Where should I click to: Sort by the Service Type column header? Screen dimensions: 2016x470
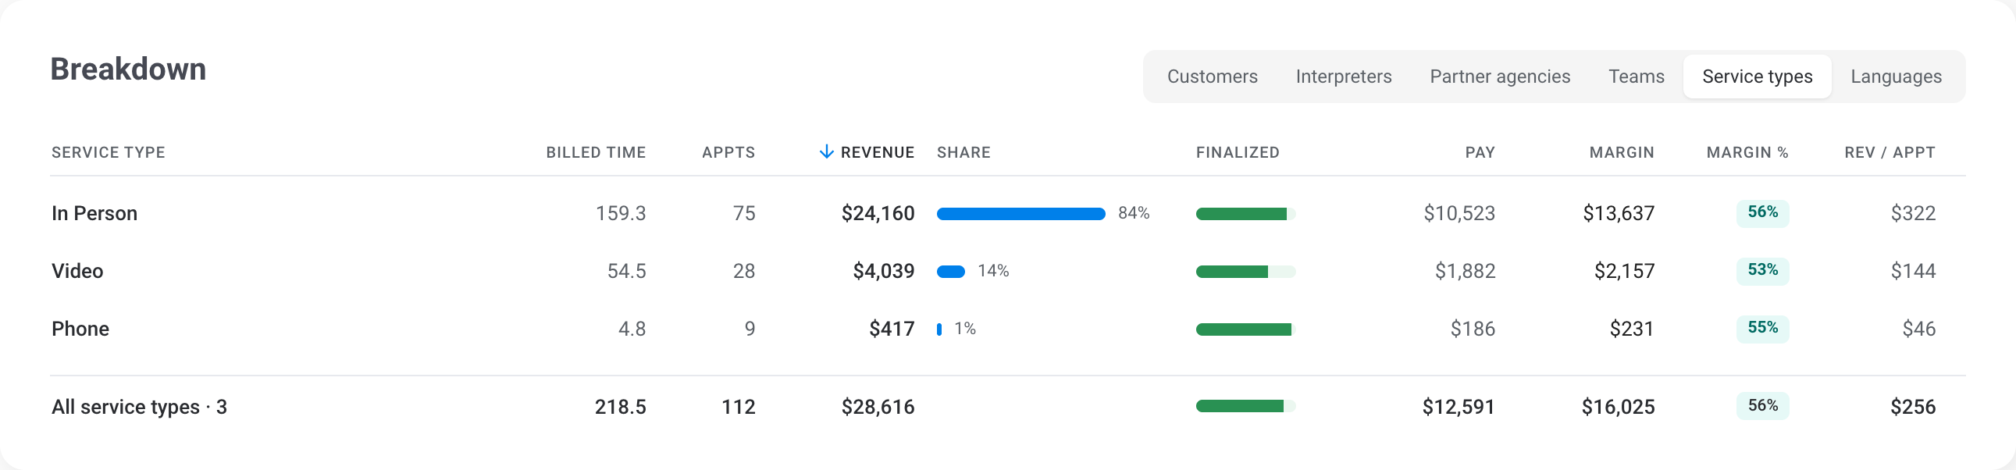(x=108, y=152)
